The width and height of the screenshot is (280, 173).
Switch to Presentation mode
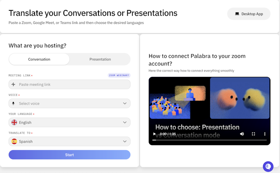[100, 59]
